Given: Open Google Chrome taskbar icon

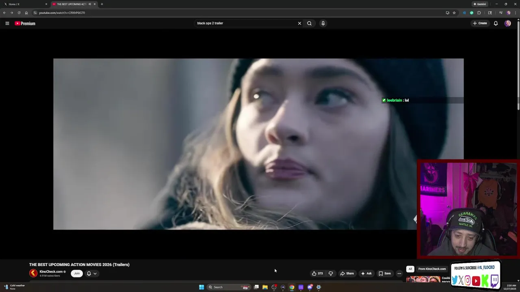Looking at the screenshot, I should (292, 287).
